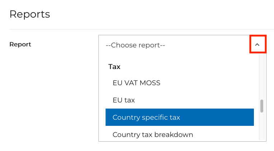The width and height of the screenshot is (274, 151).
Task: Choose "EU tax" from the report list
Action: [124, 100]
